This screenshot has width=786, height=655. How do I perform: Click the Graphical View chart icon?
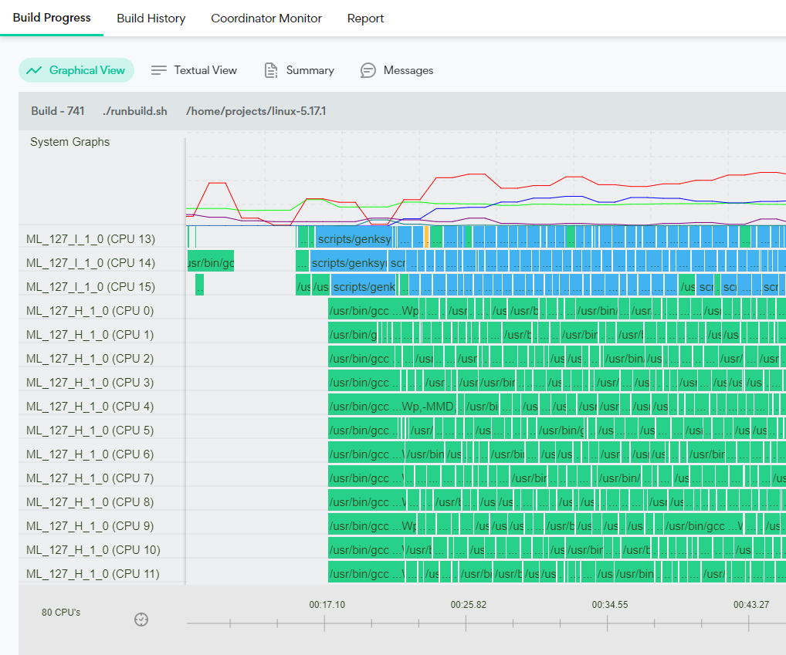click(x=34, y=70)
